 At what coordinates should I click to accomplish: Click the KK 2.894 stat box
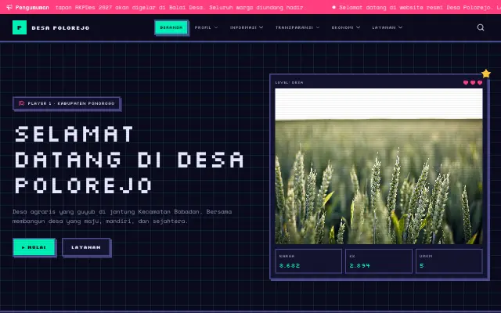[379, 261]
